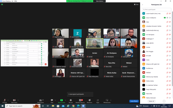Expand audio options arrow next to Unmute

[8, 100]
